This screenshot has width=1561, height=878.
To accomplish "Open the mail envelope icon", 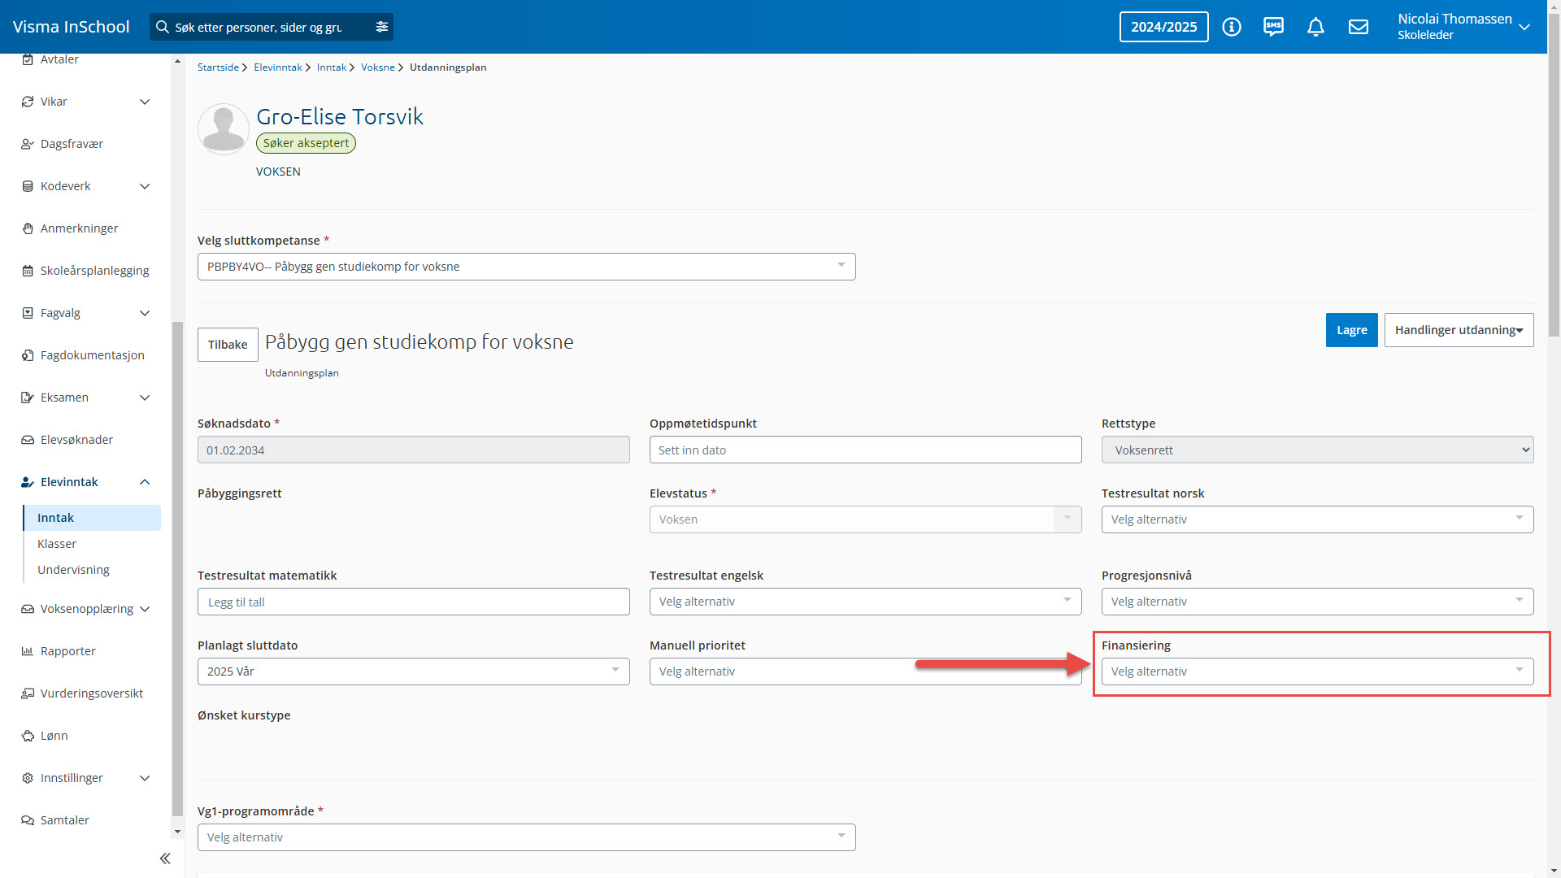I will click(x=1359, y=27).
